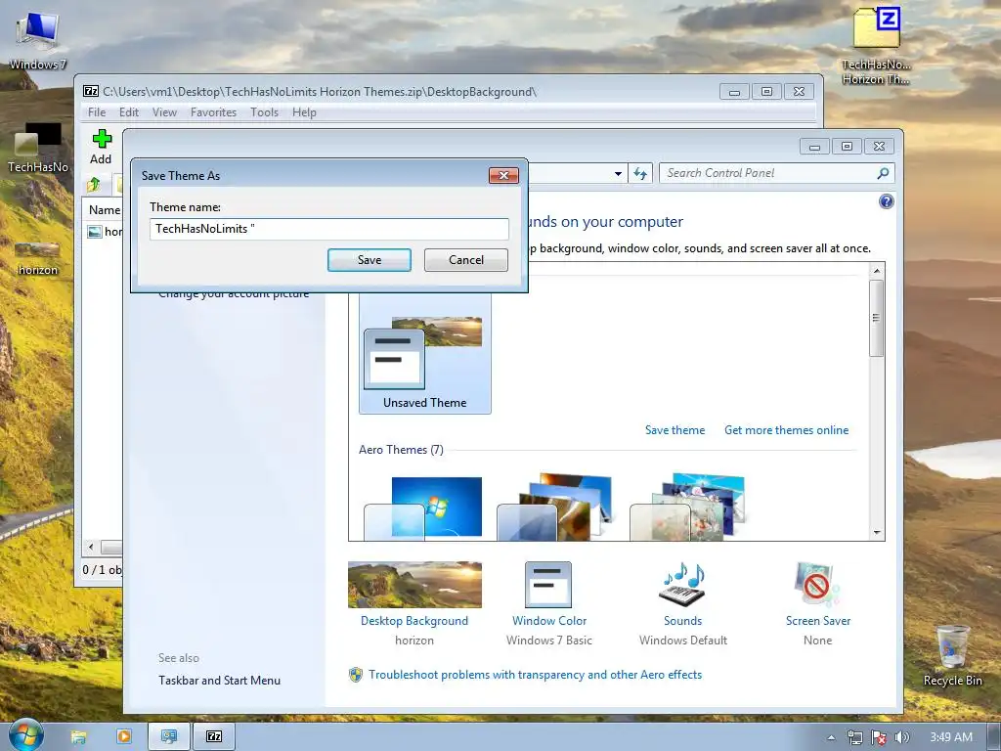Click the taskbar clock showing 3:49 AM
1001x751 pixels.
[951, 737]
